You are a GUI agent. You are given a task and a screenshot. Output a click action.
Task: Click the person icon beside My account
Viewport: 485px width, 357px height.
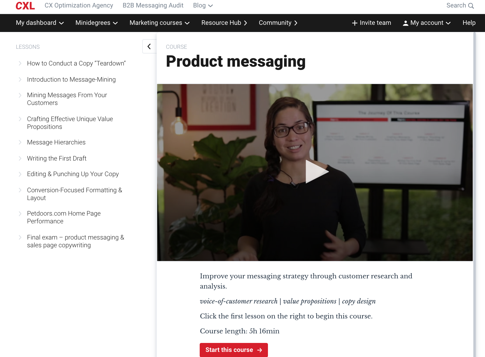pos(406,23)
